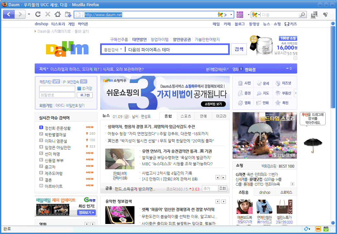Click the 로그인 login button
337x234 pixels.
click(x=85, y=95)
